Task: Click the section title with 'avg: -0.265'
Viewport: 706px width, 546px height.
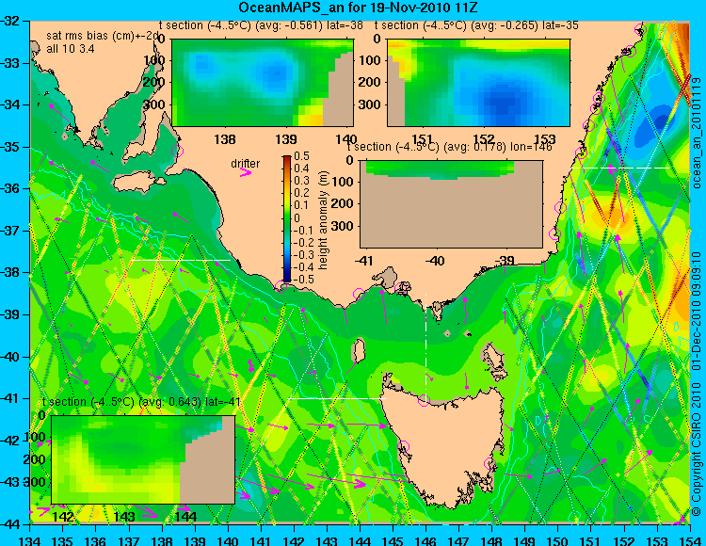Action: (477, 25)
